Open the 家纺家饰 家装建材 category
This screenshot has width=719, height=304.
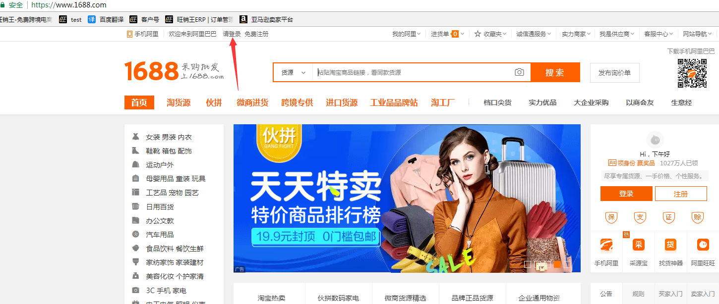pos(175,262)
